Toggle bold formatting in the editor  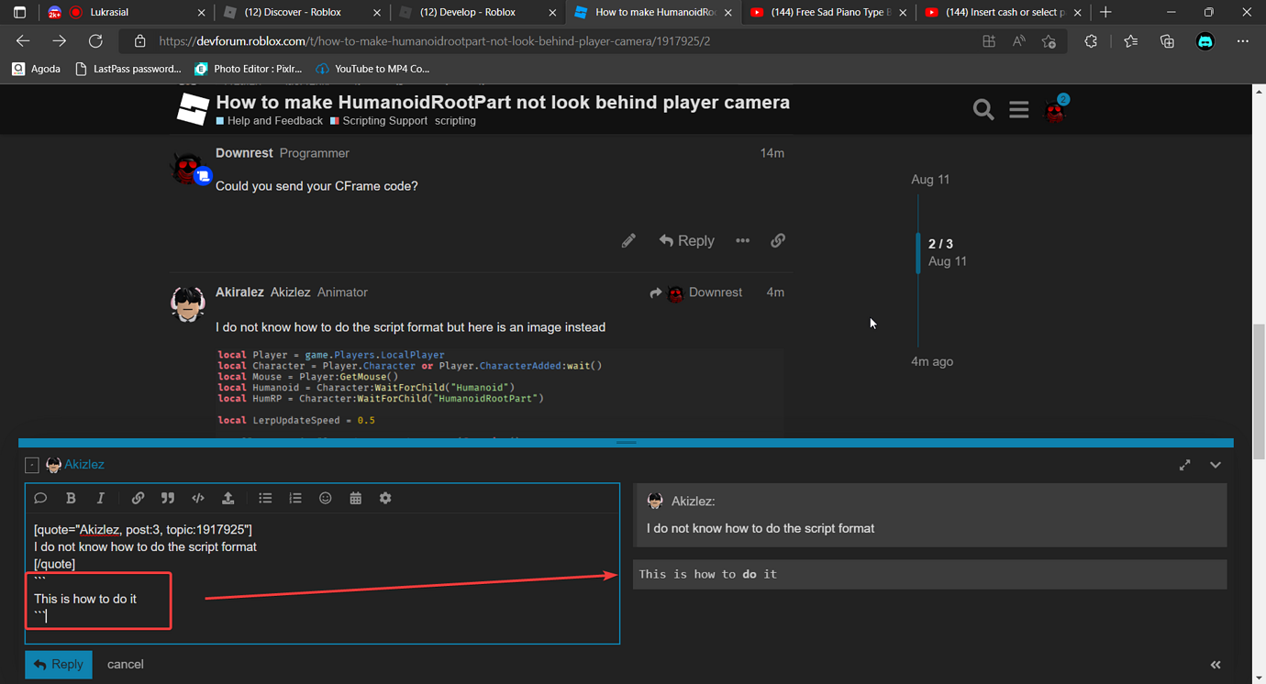click(71, 498)
